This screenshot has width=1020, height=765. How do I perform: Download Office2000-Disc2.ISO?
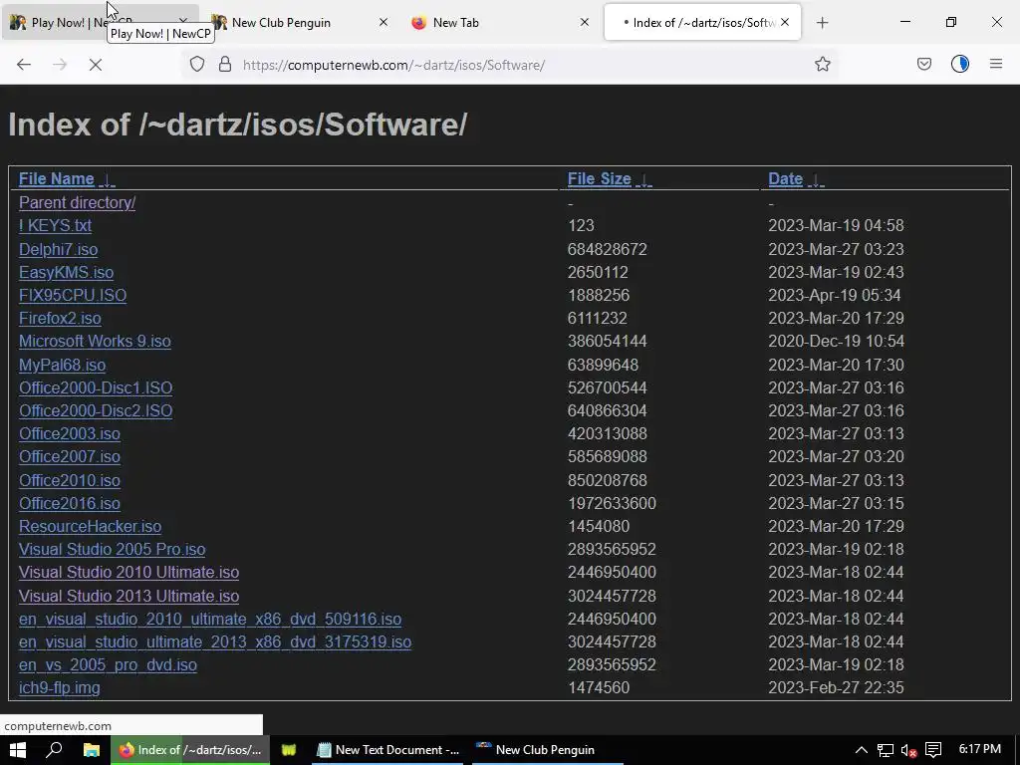pos(96,410)
